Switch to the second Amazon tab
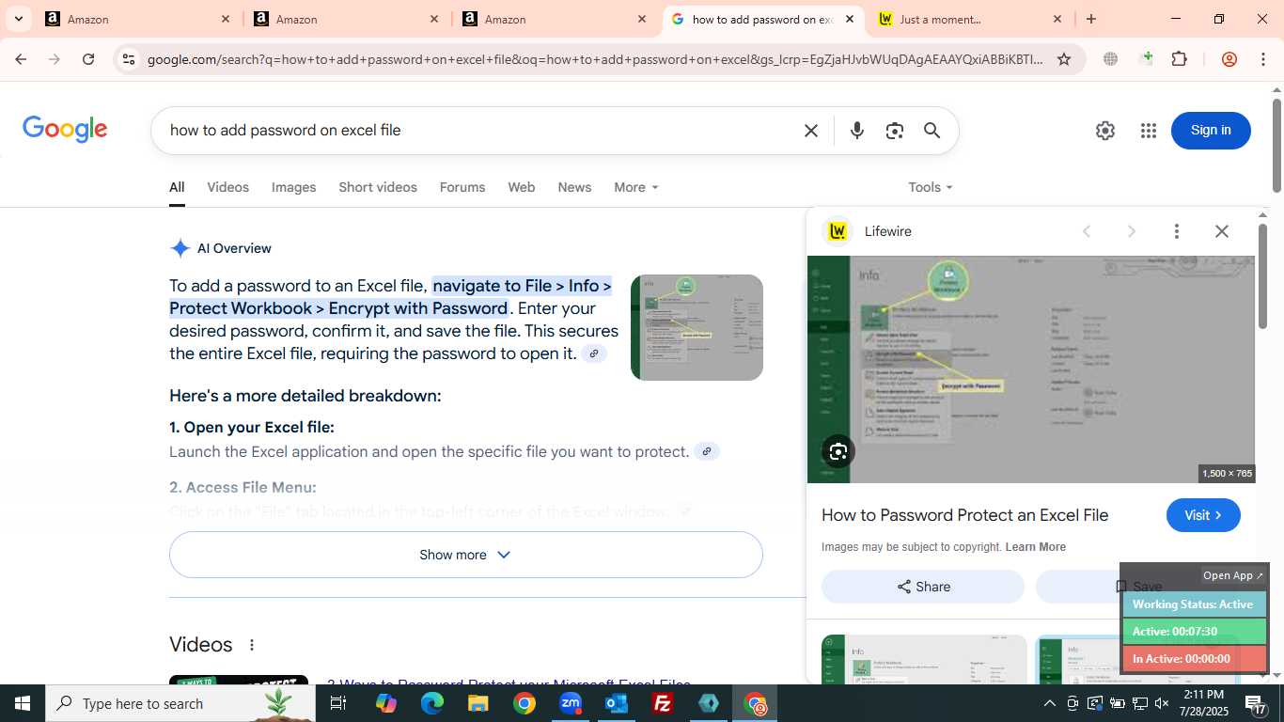Screen dimensions: 1284x722 pyautogui.click(x=347, y=19)
